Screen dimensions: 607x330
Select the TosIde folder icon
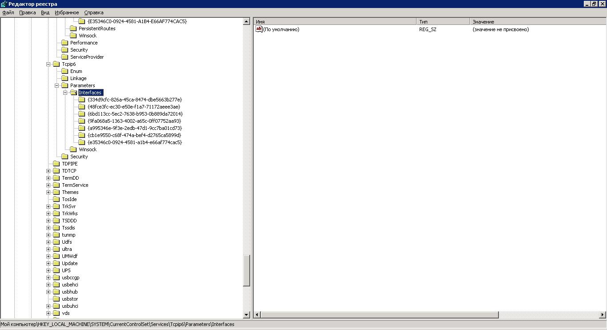click(56, 199)
